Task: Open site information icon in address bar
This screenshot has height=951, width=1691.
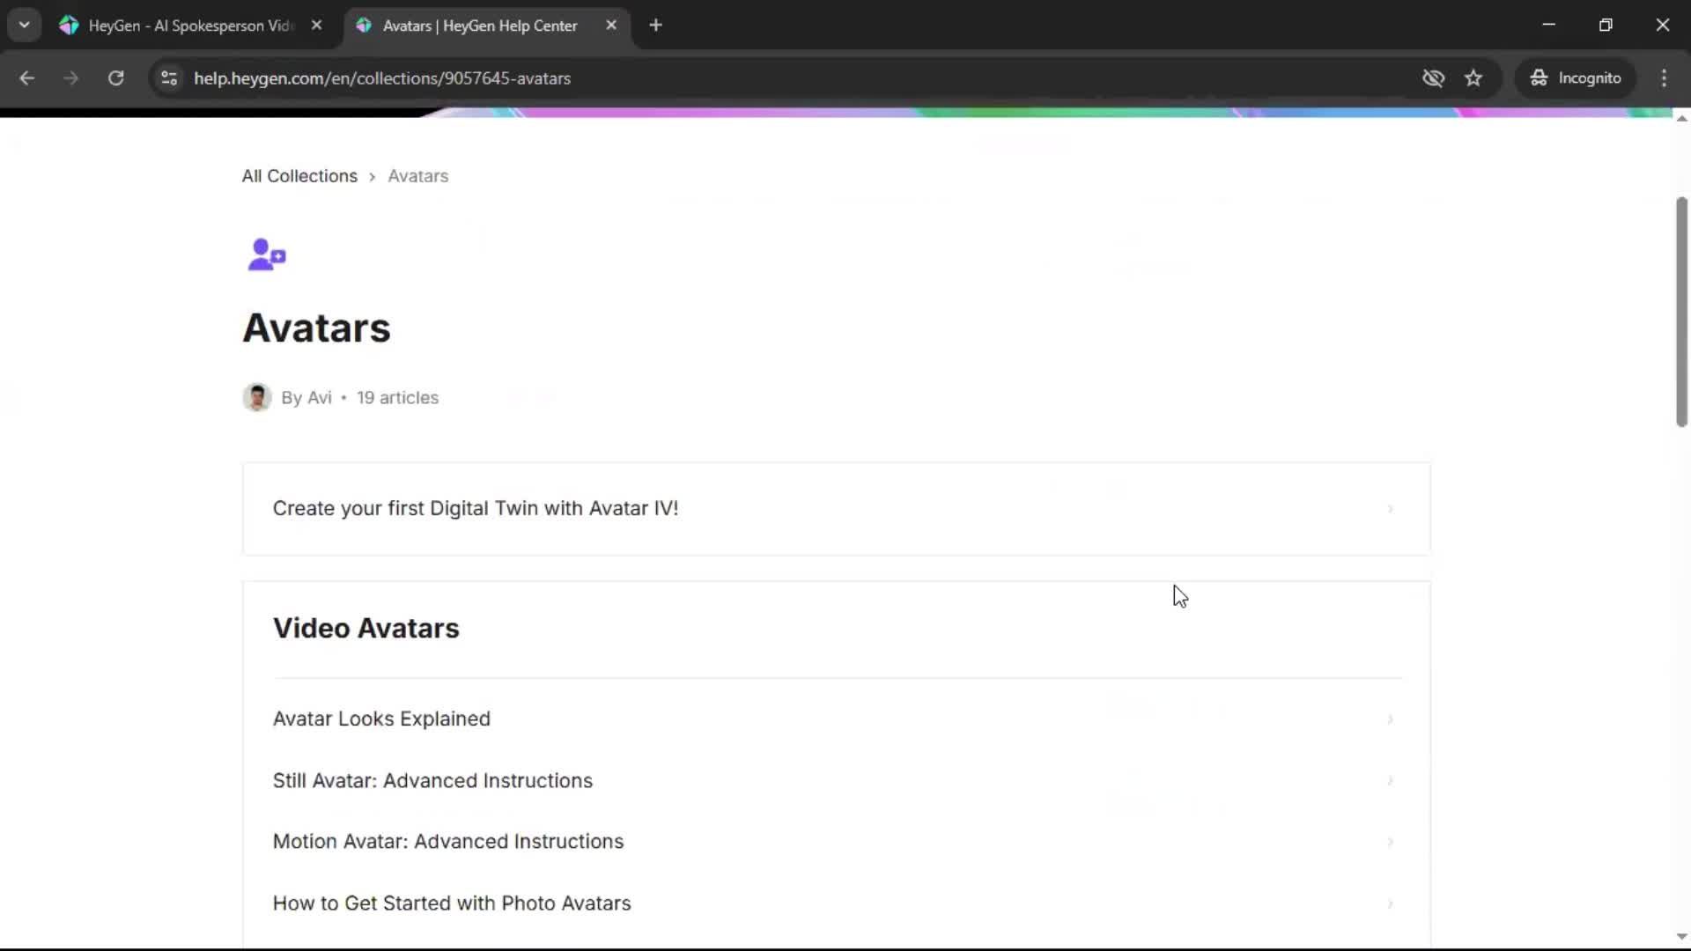Action: click(x=169, y=77)
